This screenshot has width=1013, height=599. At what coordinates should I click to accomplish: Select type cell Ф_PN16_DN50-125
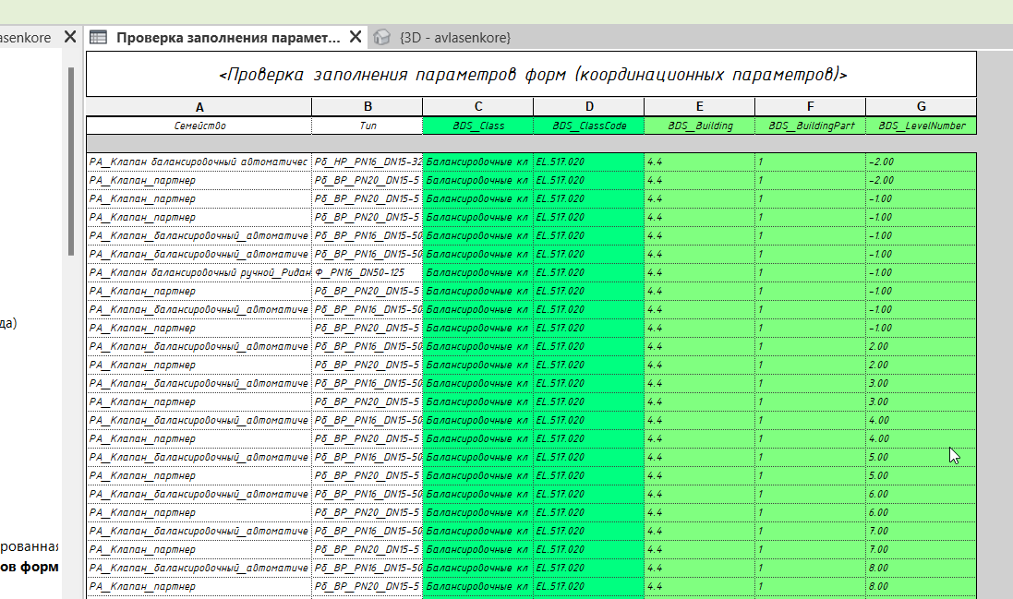(x=367, y=273)
